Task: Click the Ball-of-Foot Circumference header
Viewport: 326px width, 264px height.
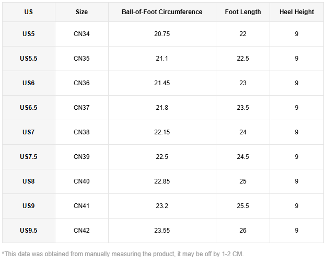Action: point(162,12)
